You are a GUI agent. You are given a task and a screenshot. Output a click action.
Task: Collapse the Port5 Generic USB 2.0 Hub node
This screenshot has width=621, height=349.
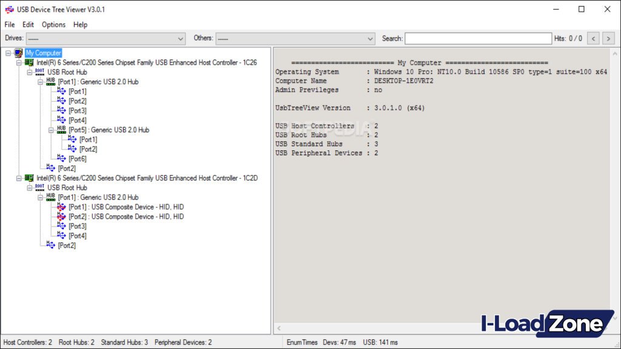point(52,130)
